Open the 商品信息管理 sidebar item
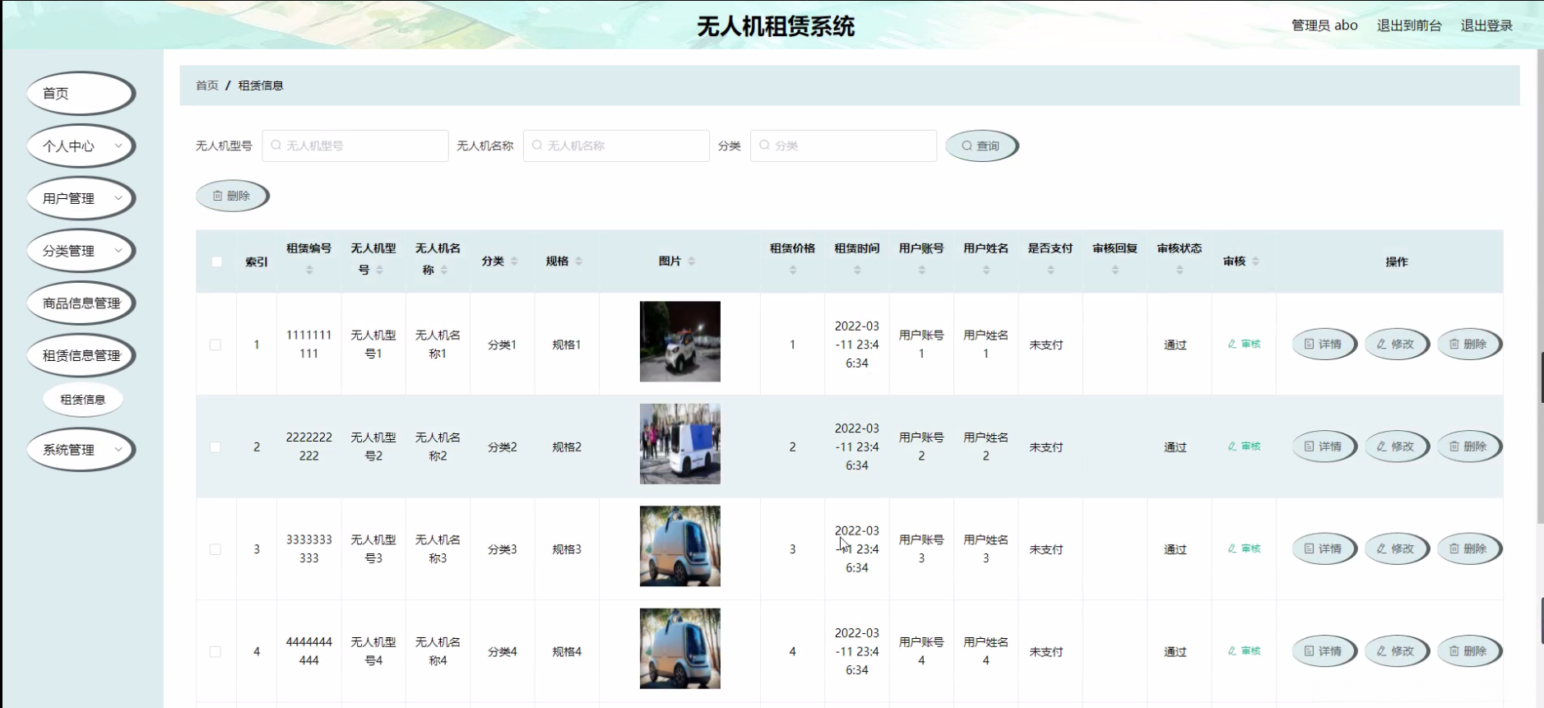Image resolution: width=1544 pixels, height=708 pixels. [81, 303]
